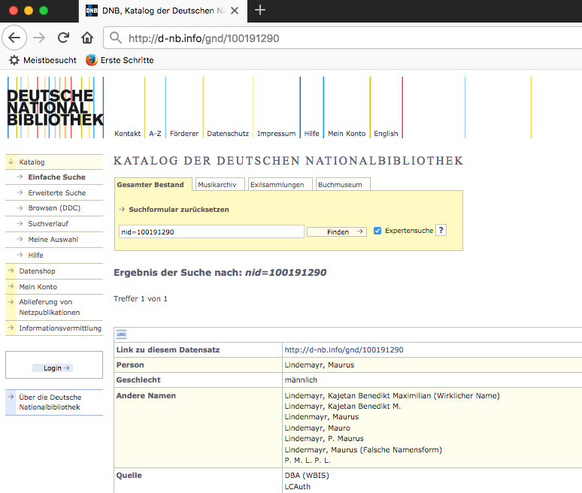Open the A-Z index link
This screenshot has height=493, width=582.
tap(155, 134)
